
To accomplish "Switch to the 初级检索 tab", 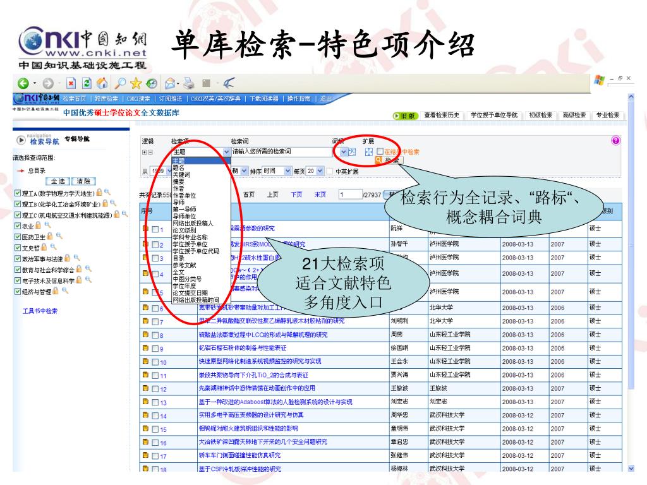I will point(541,115).
